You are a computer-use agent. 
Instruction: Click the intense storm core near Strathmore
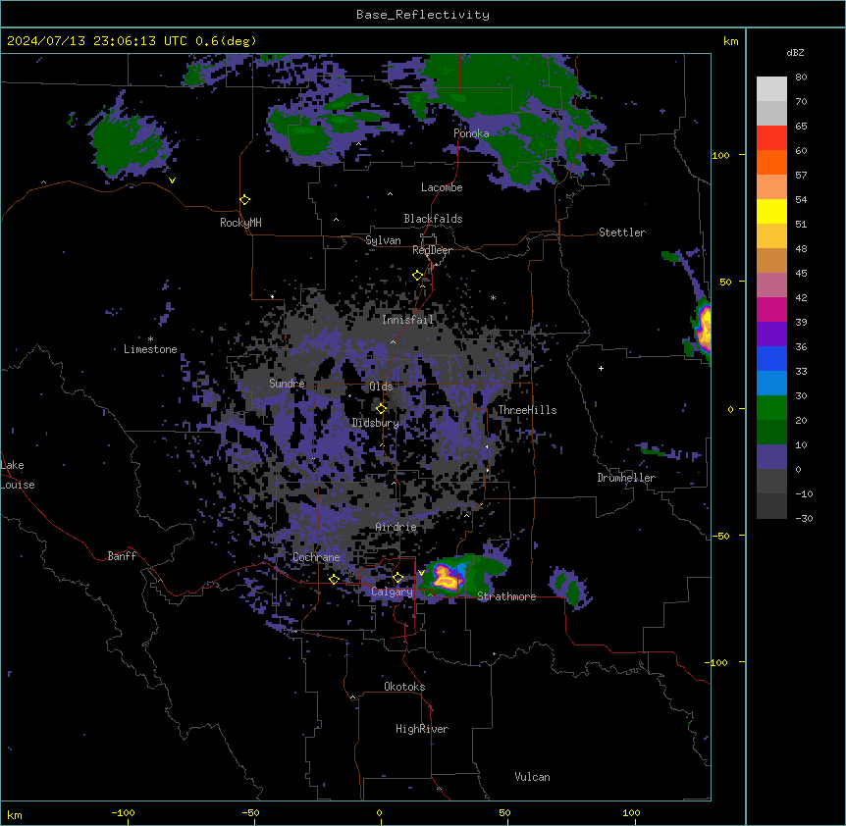click(x=448, y=578)
